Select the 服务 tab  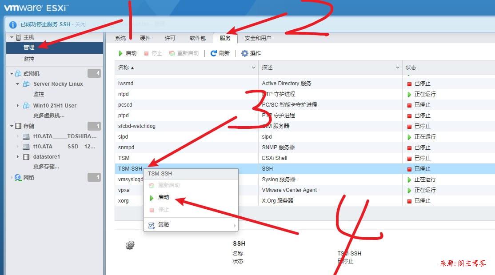(225, 38)
